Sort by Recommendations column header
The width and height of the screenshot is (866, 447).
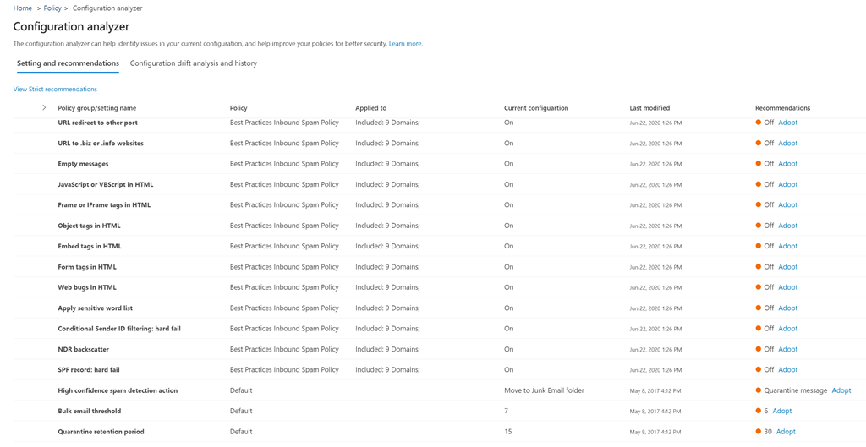tap(782, 108)
